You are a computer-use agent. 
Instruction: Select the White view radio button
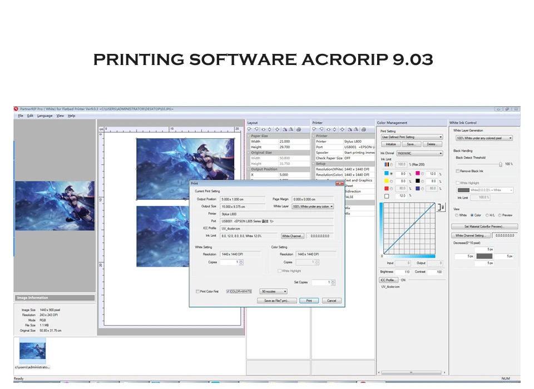click(456, 216)
